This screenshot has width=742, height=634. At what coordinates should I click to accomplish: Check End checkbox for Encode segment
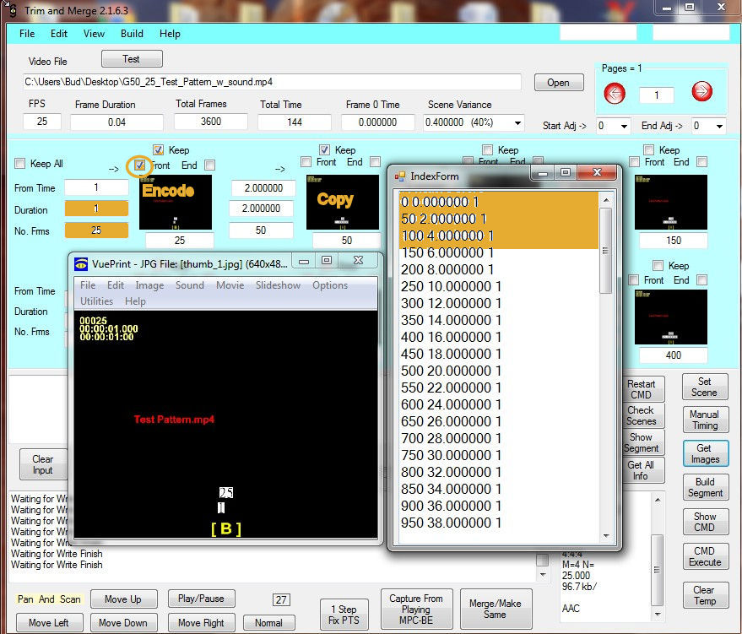(x=209, y=165)
